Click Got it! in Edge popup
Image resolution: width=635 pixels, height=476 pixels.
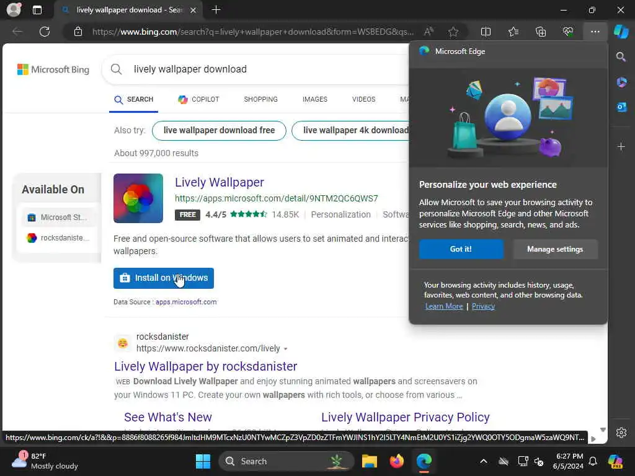click(461, 249)
